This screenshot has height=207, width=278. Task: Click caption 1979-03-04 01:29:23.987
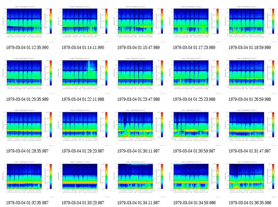coord(83,151)
